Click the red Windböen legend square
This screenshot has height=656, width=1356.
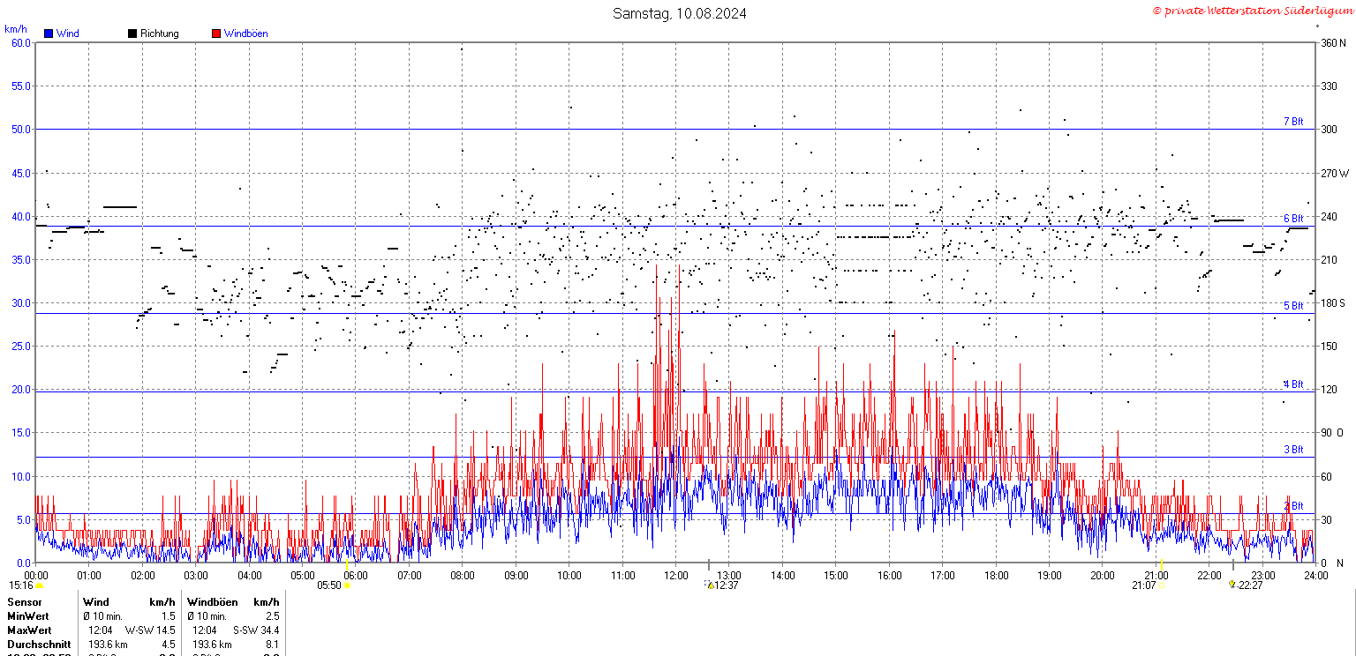tap(215, 34)
